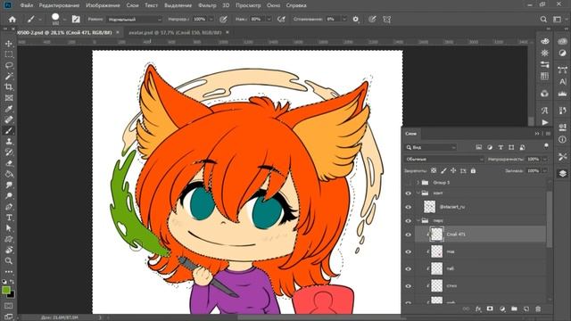Select the Healing Brush tool

coord(9,119)
